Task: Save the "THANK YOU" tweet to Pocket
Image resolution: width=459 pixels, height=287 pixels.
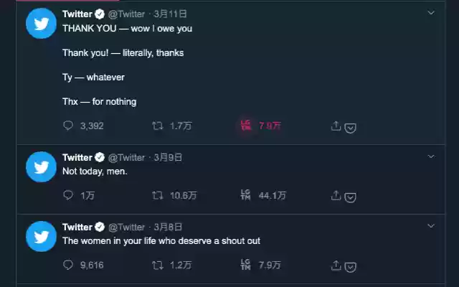Action: pyautogui.click(x=351, y=128)
